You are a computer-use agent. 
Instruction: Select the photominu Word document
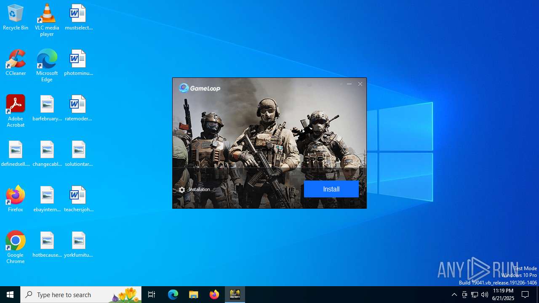coord(78,63)
